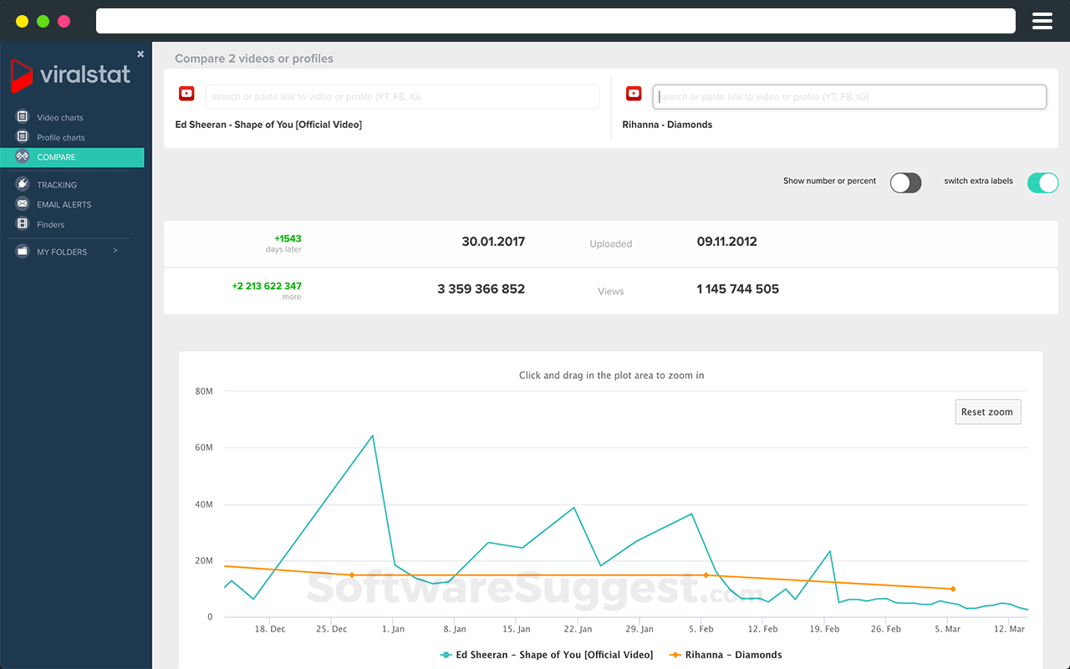
Task: Click the right video search input field
Action: (849, 96)
